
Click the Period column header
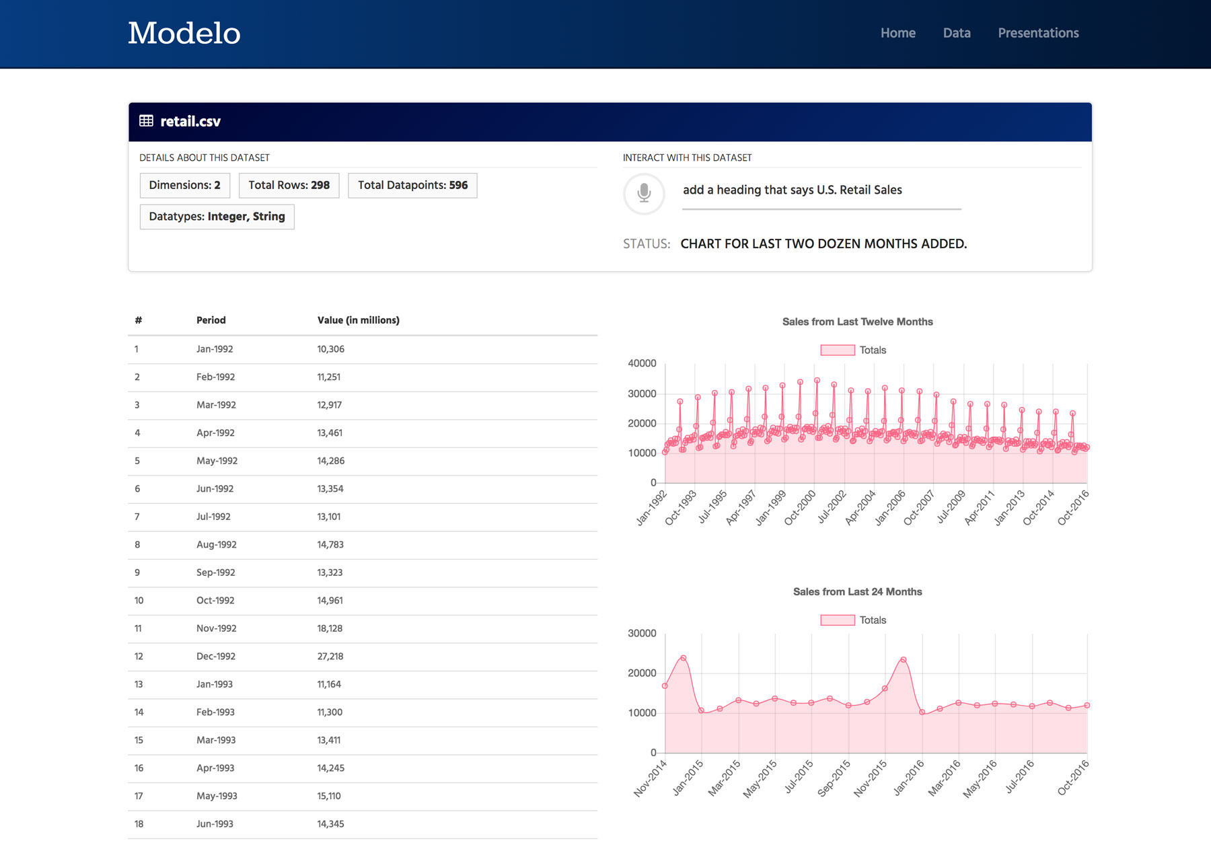211,320
